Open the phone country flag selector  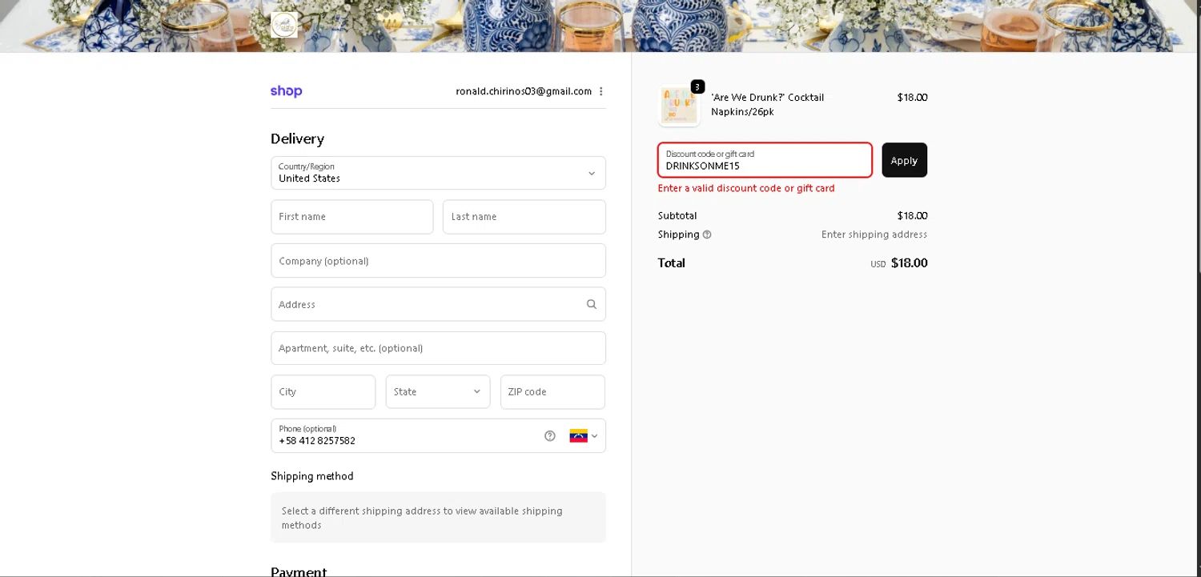pyautogui.click(x=584, y=436)
